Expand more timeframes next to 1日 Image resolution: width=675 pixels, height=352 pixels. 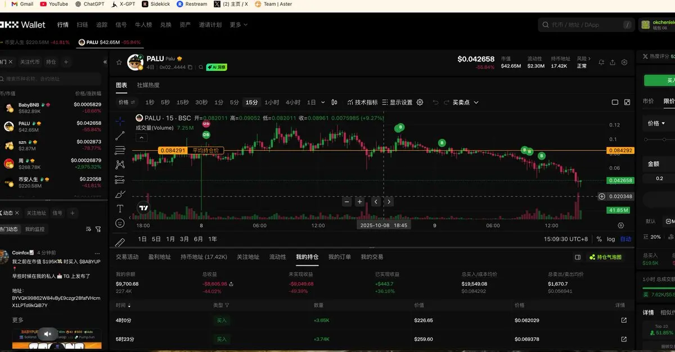[x=323, y=102]
